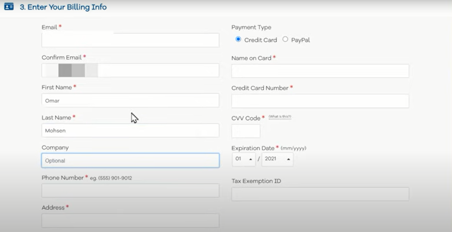Focus the Name on Card field
The width and height of the screenshot is (452, 232).
[x=320, y=71]
